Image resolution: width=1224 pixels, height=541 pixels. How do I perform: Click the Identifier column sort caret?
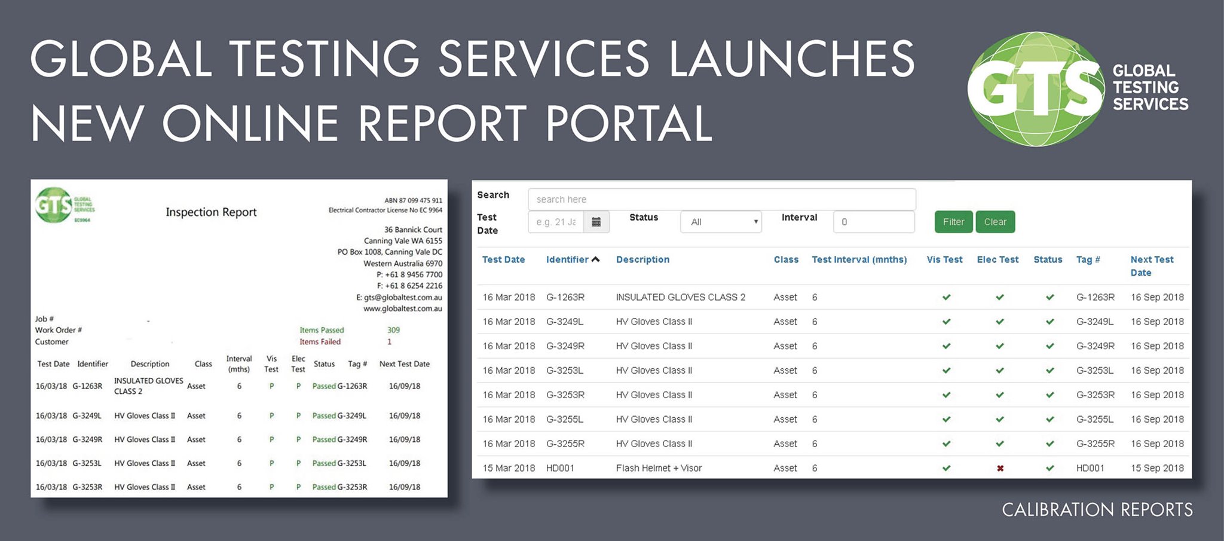(x=596, y=259)
